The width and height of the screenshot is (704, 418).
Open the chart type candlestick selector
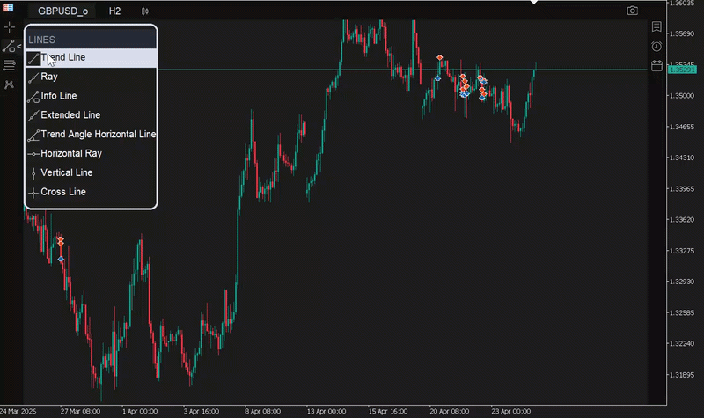click(x=144, y=11)
